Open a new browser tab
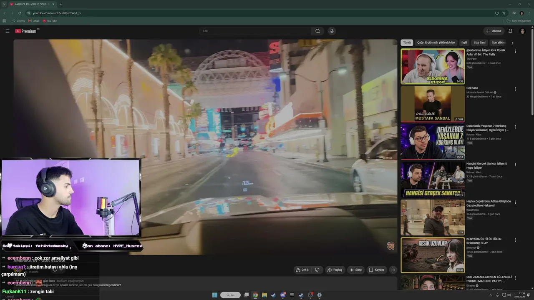The height and width of the screenshot is (300, 534). click(60, 4)
